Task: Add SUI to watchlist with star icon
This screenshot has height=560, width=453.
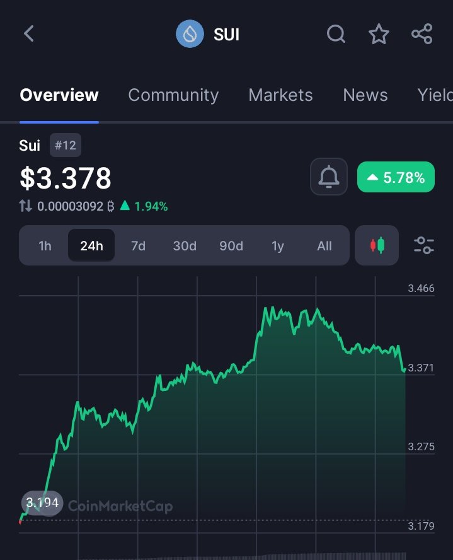Action: (x=379, y=34)
